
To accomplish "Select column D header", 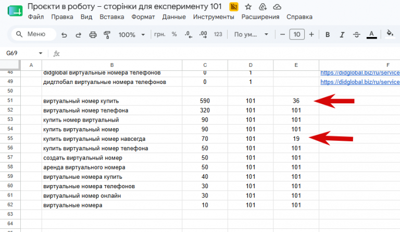I will (251, 65).
